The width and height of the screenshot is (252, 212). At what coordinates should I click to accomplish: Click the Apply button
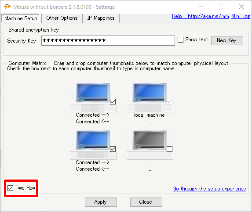pos(101,202)
